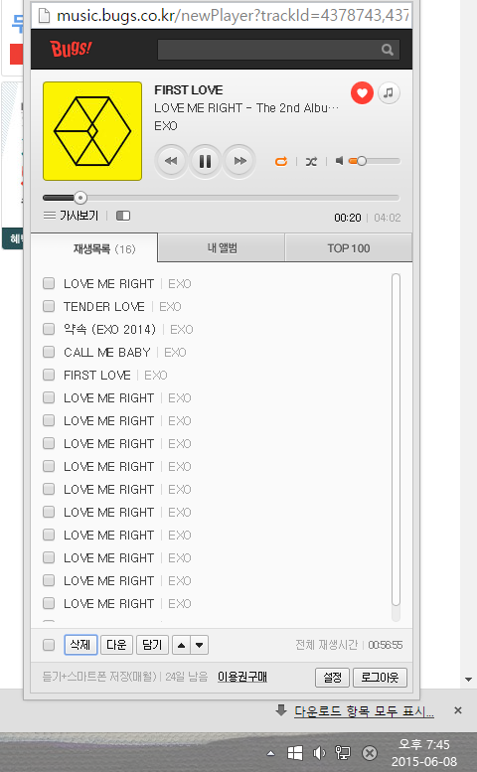
Task: Open the 내 앨범 tab
Action: pos(222,248)
